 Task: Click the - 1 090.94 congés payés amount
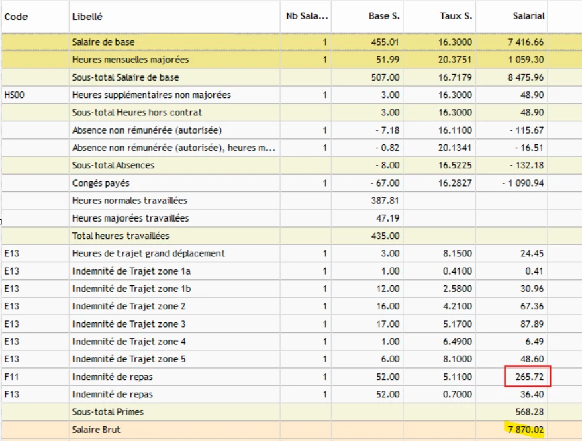[523, 183]
